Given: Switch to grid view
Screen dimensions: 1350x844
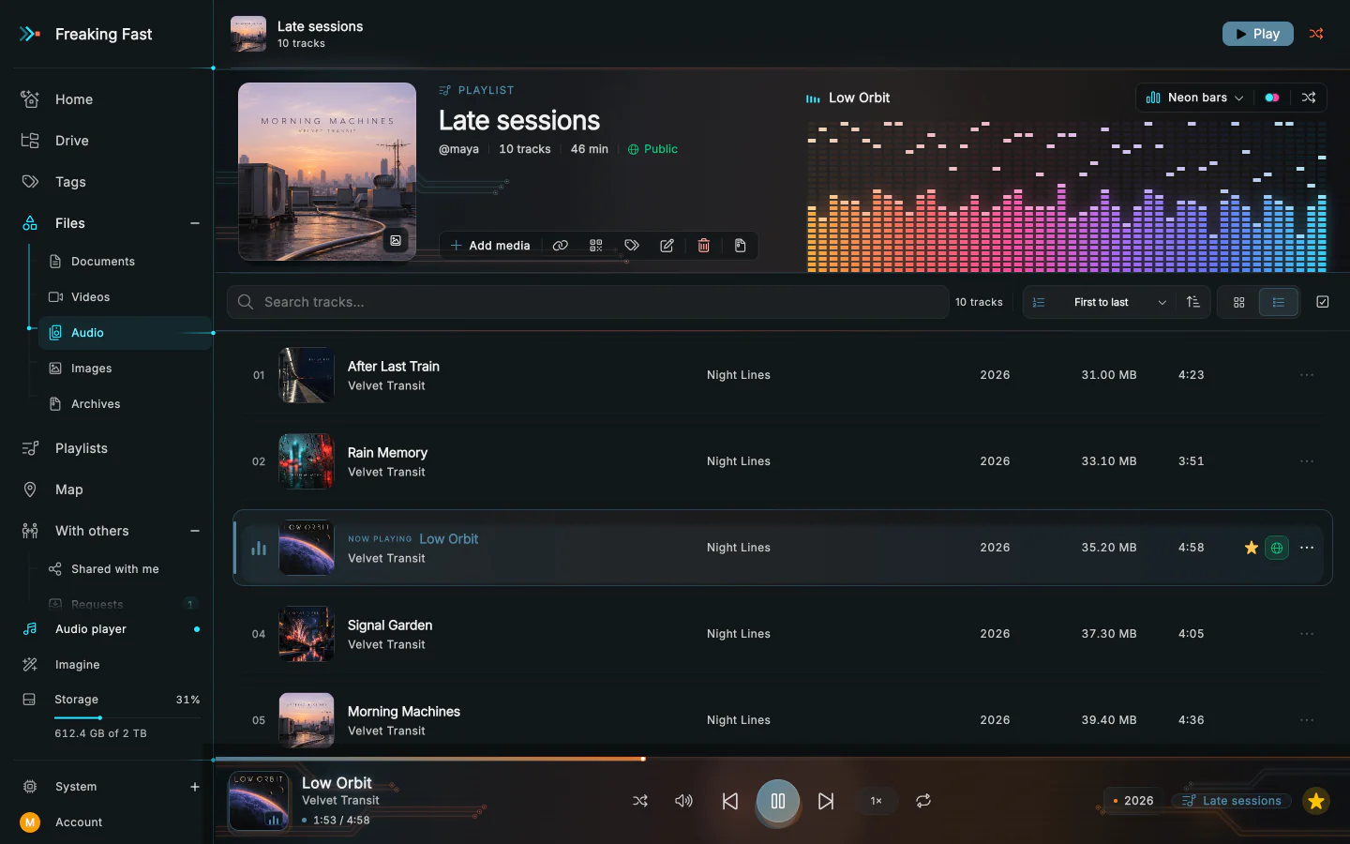Looking at the screenshot, I should pyautogui.click(x=1239, y=302).
